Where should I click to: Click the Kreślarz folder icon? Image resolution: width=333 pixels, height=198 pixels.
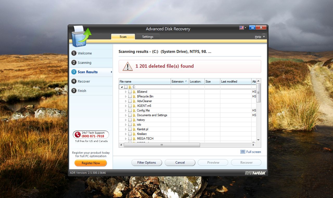[x=134, y=134]
